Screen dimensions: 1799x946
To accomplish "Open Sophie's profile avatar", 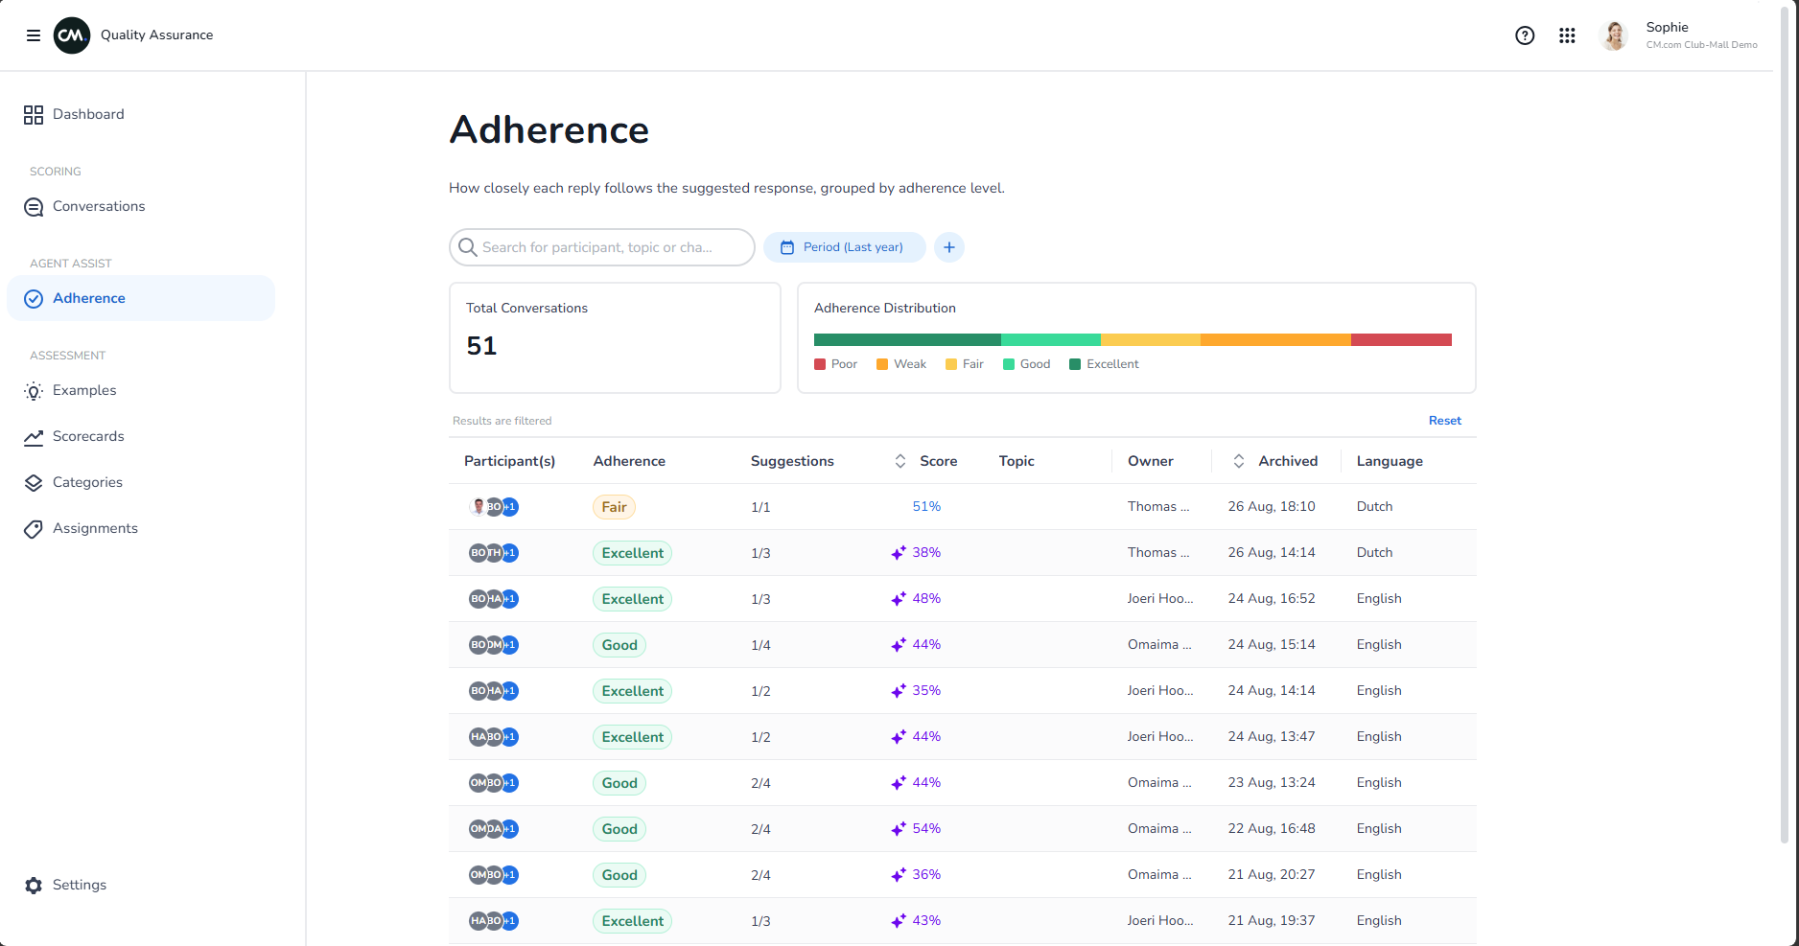I will pyautogui.click(x=1614, y=35).
